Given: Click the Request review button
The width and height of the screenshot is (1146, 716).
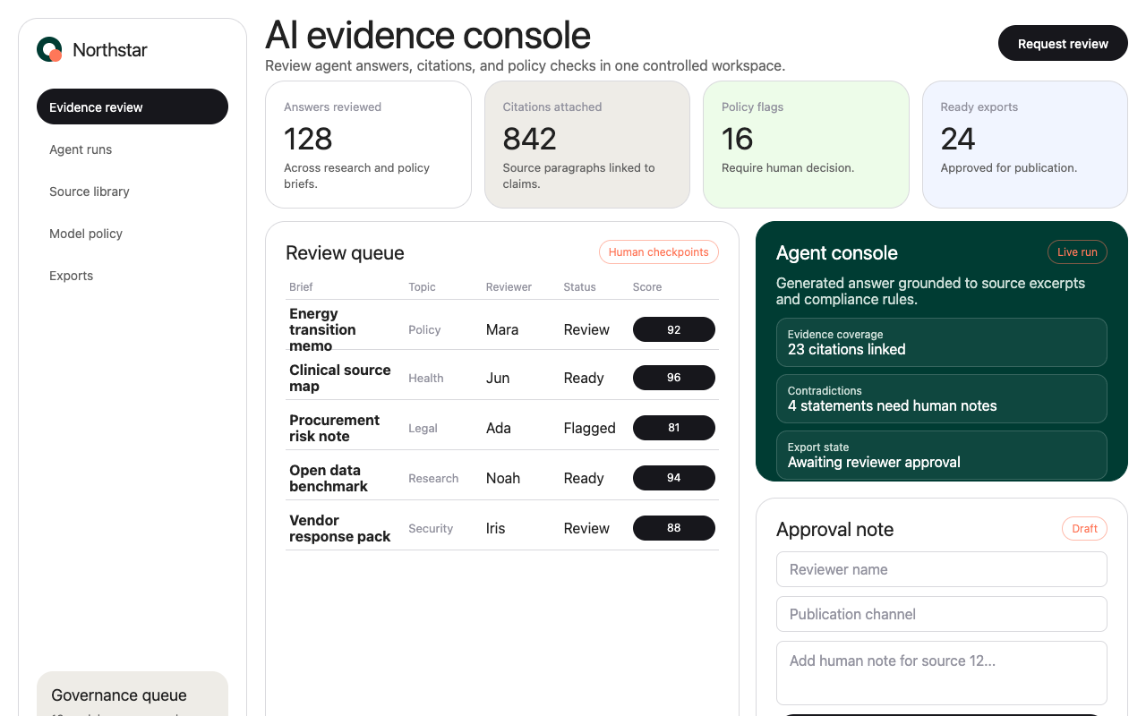Looking at the screenshot, I should [1063, 43].
